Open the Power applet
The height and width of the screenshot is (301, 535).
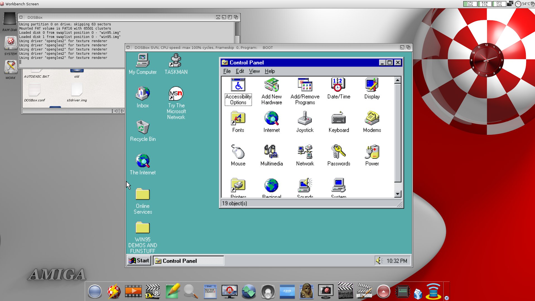[x=372, y=156]
